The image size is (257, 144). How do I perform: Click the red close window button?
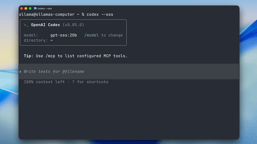coord(22,8)
